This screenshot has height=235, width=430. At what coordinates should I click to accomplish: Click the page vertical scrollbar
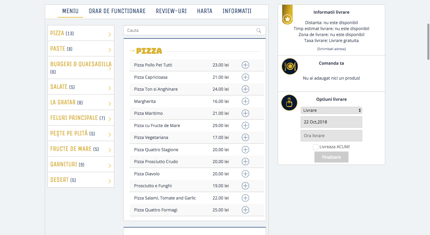coord(428,42)
